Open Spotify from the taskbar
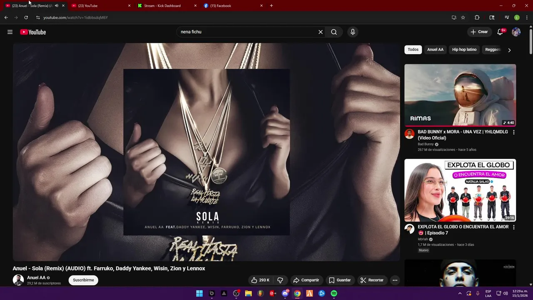533x300 pixels. [x=334, y=293]
